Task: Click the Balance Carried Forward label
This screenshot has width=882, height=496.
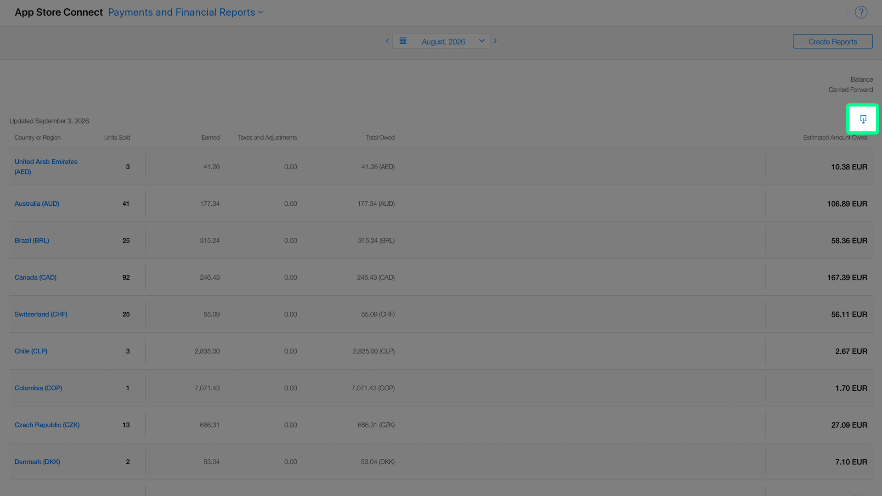Action: (851, 85)
